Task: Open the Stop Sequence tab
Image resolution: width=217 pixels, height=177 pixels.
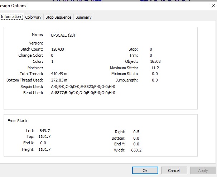Action: [x=58, y=17]
